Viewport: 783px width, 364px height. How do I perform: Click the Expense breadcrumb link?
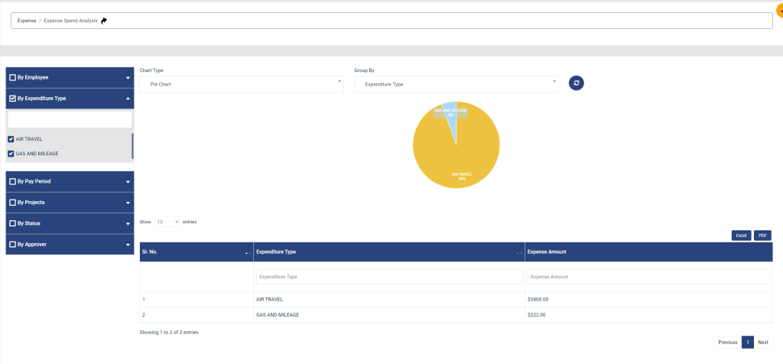pyautogui.click(x=27, y=21)
